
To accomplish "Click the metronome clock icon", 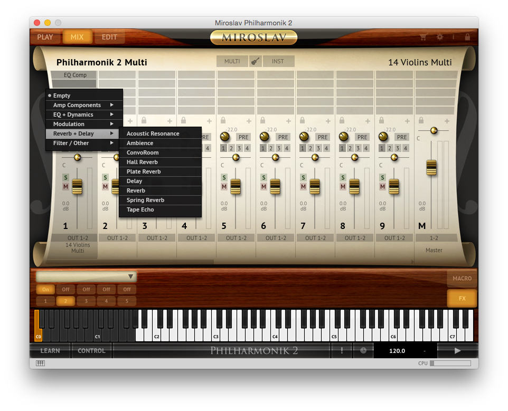I will 363,350.
